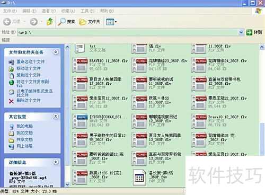Select the Brave10 12_360P.flv file icon
The height and width of the screenshot is (195, 265).
pyautogui.click(x=199, y=121)
